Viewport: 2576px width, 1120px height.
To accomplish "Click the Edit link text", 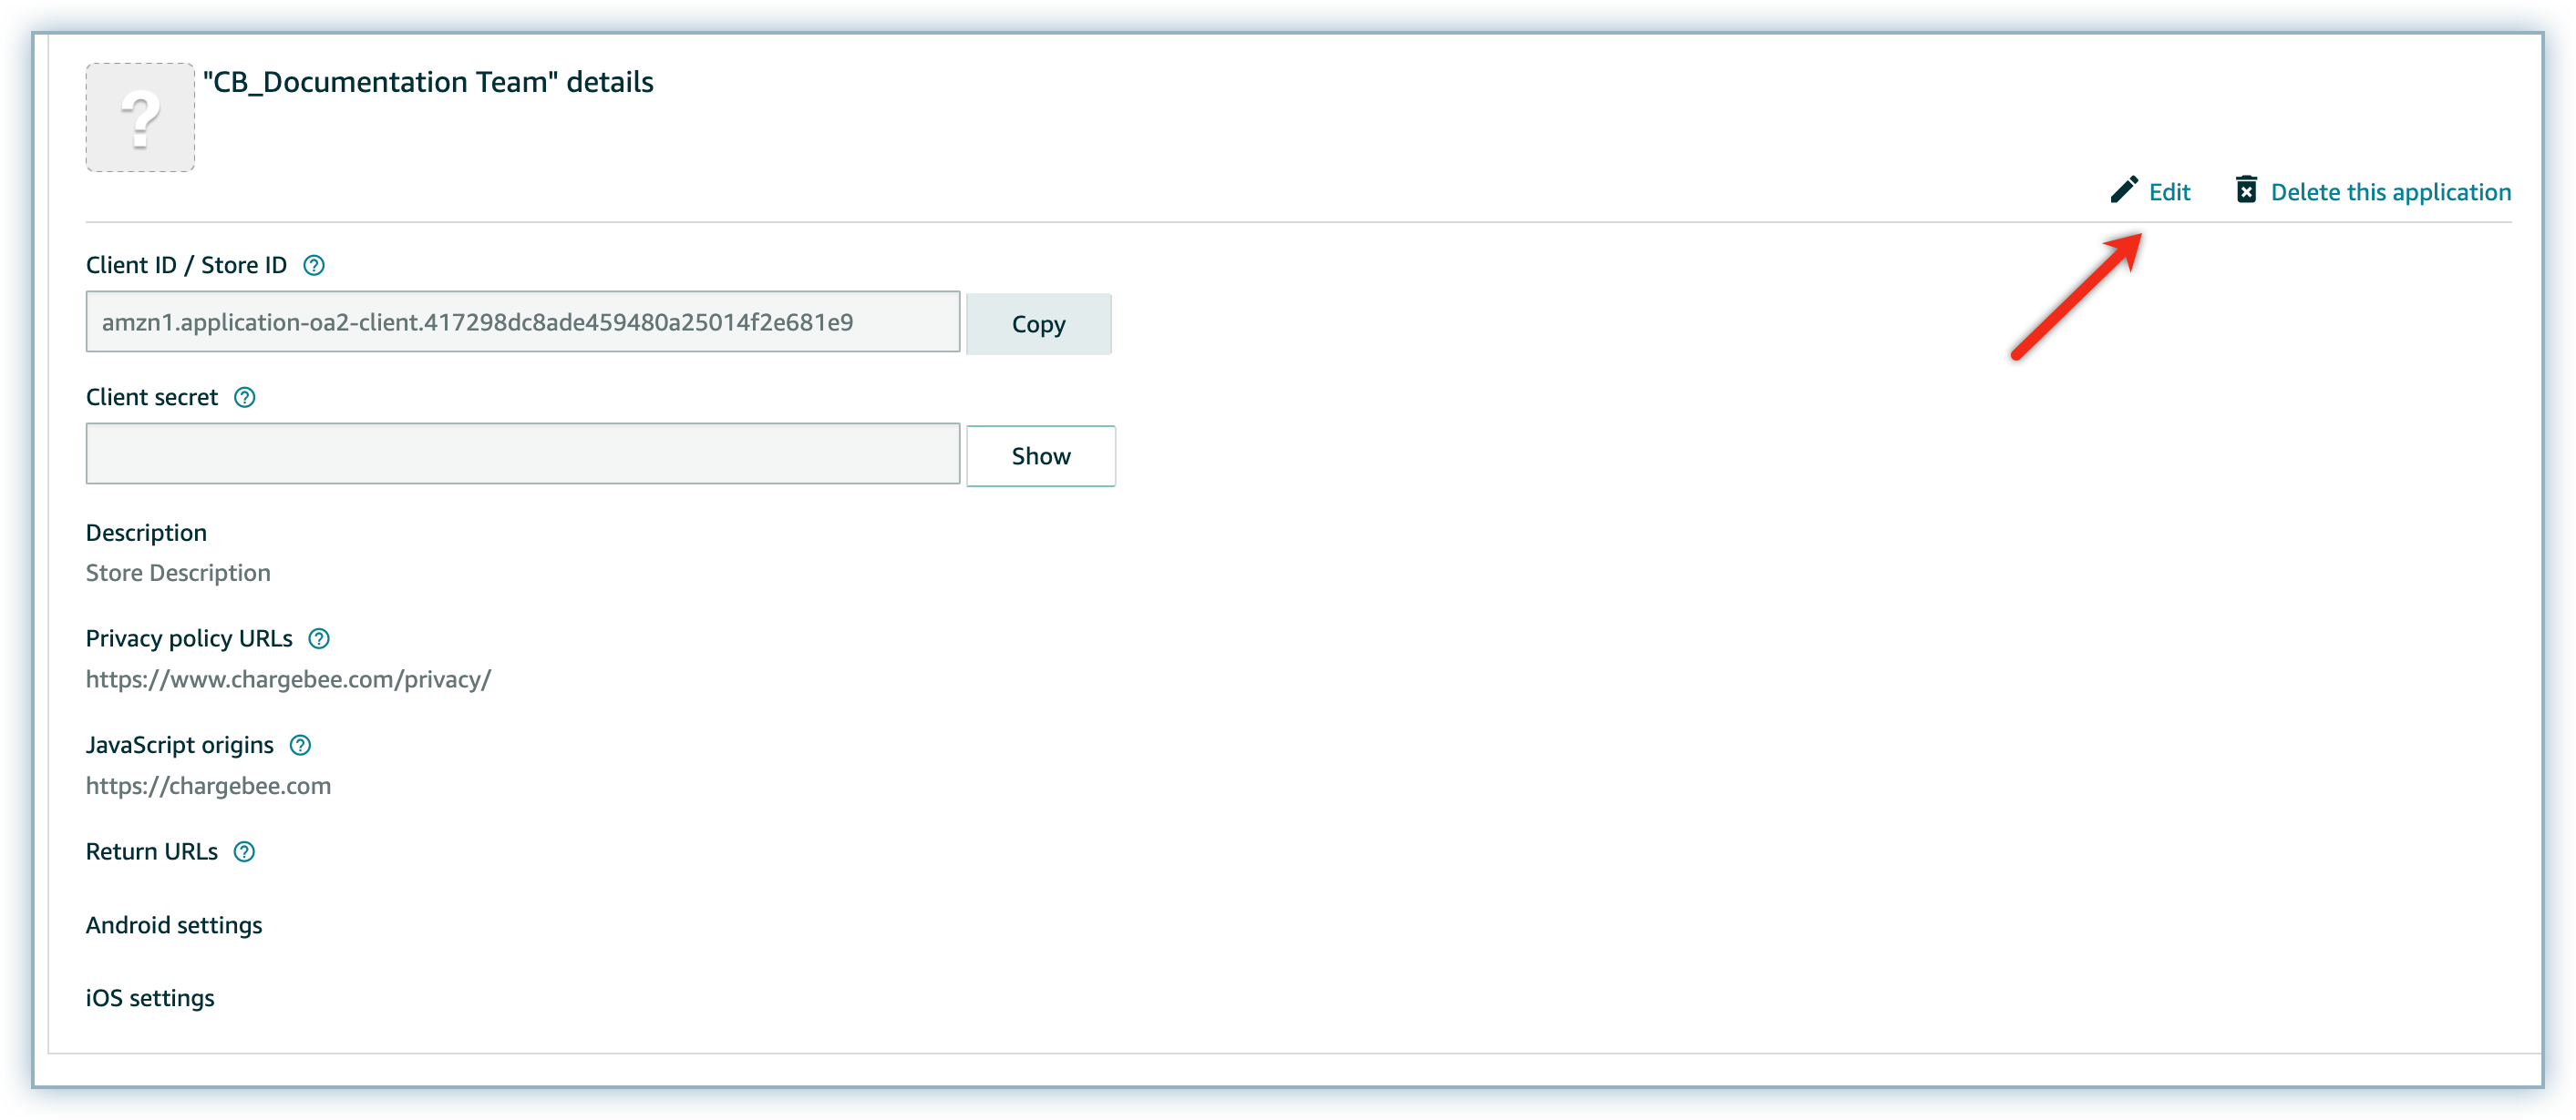I will 2169,192.
